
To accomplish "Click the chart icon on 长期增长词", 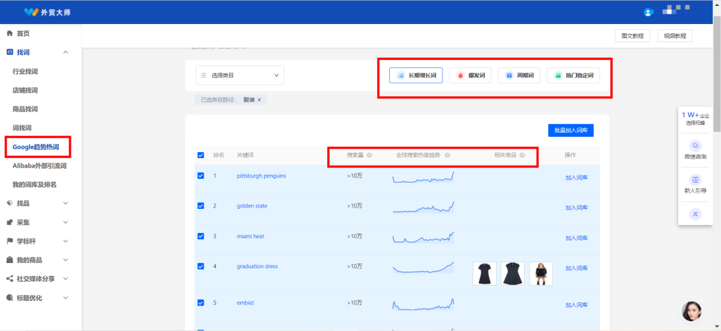I will (x=401, y=75).
